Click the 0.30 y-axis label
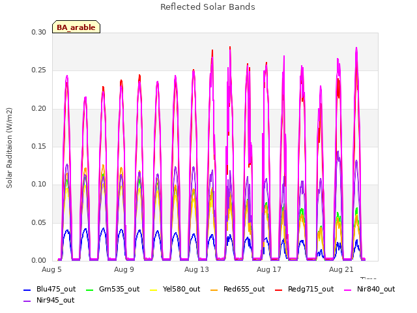 [39, 32]
